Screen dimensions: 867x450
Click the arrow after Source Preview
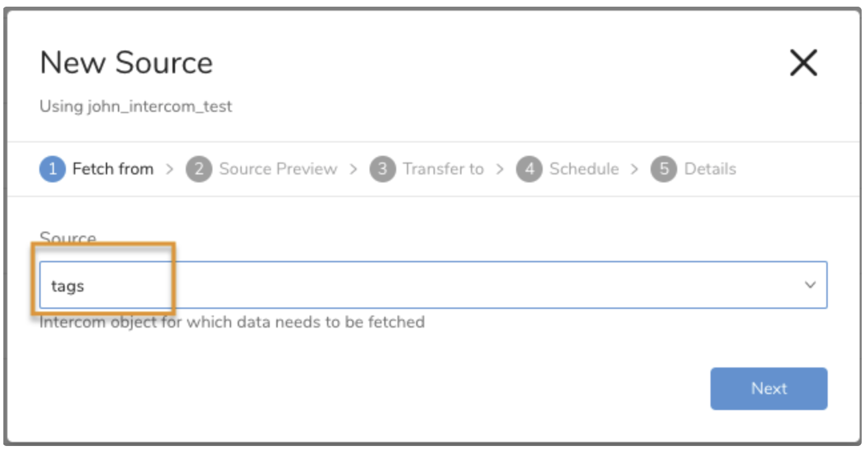coord(354,170)
